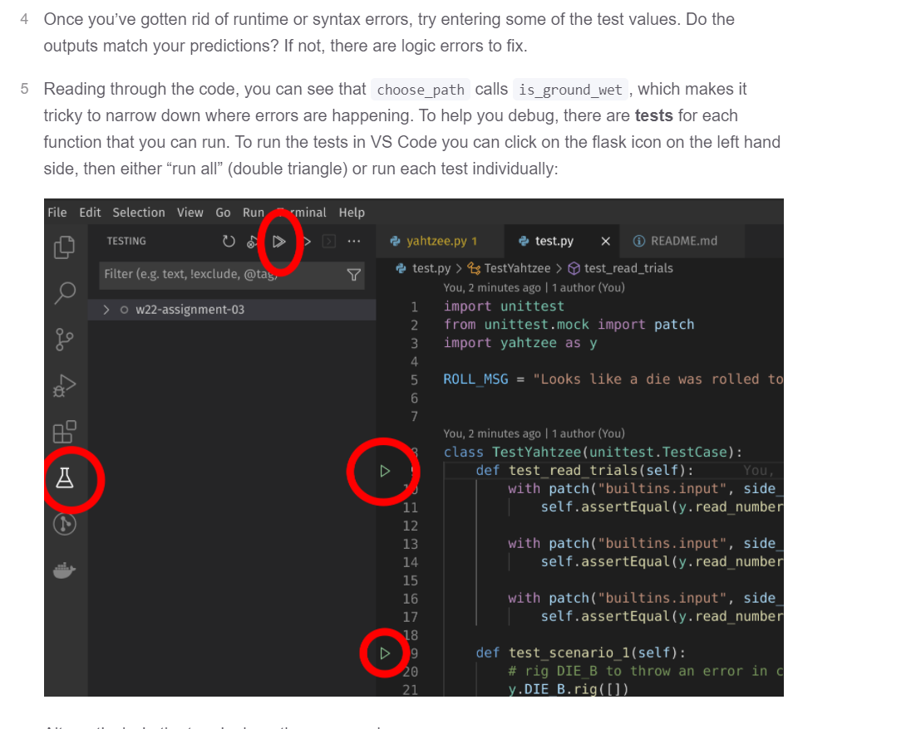The width and height of the screenshot is (921, 729).
Task: Click the Refresh Tests icon in the Testing panel
Action: point(229,241)
